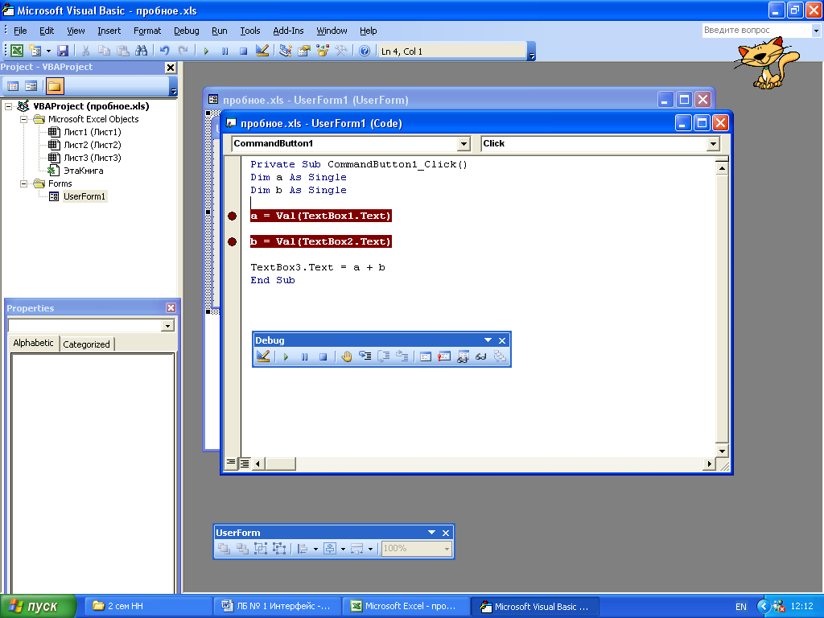Open Locals Window icon in Debug toolbar

click(x=425, y=356)
